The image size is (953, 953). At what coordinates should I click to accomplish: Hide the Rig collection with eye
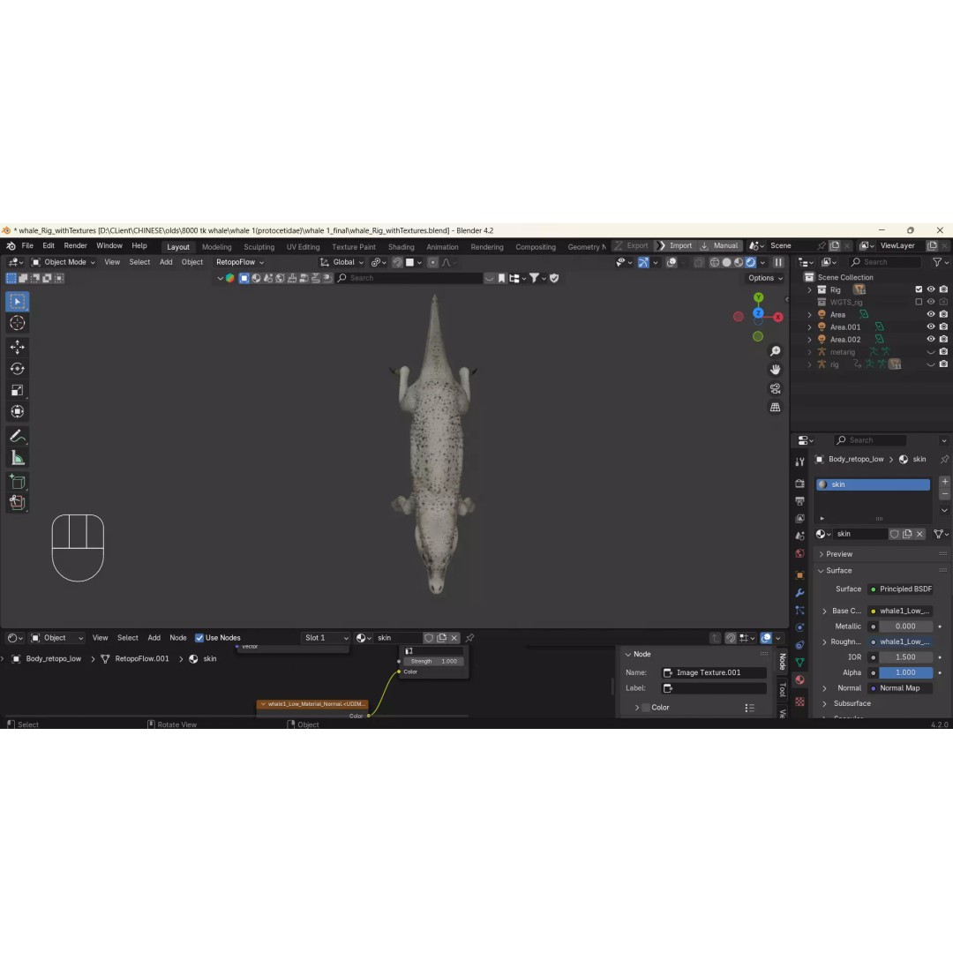(931, 289)
